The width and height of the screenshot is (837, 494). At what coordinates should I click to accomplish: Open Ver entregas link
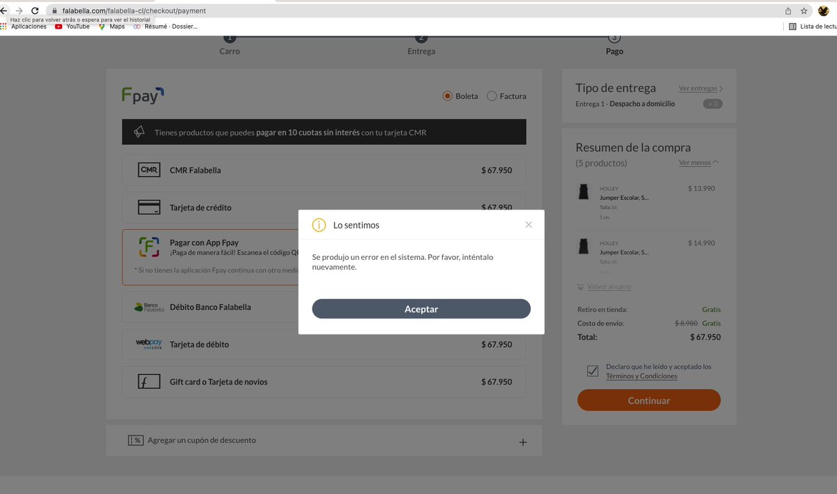[700, 88]
